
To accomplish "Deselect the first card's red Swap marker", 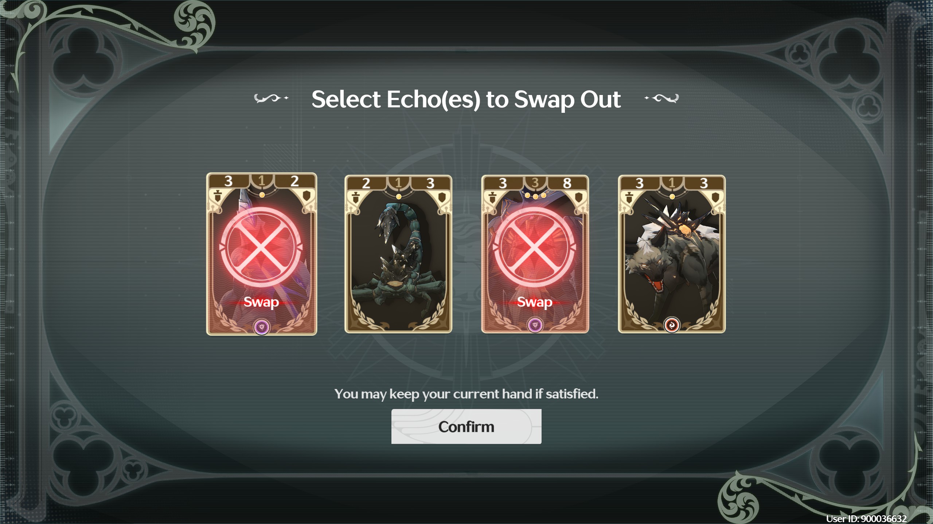I will pos(261,247).
